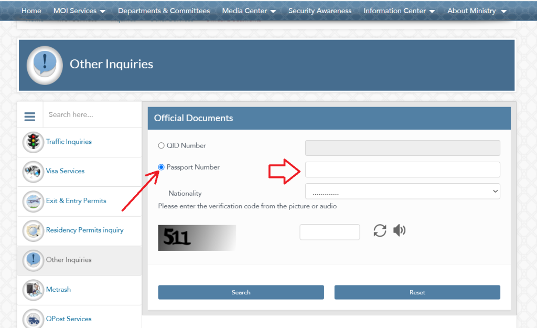Image resolution: width=537 pixels, height=328 pixels.
Task: Click the Passport Number input field
Action: click(x=402, y=170)
